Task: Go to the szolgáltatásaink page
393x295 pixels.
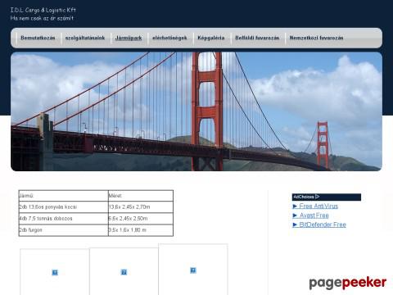Action: (85, 38)
